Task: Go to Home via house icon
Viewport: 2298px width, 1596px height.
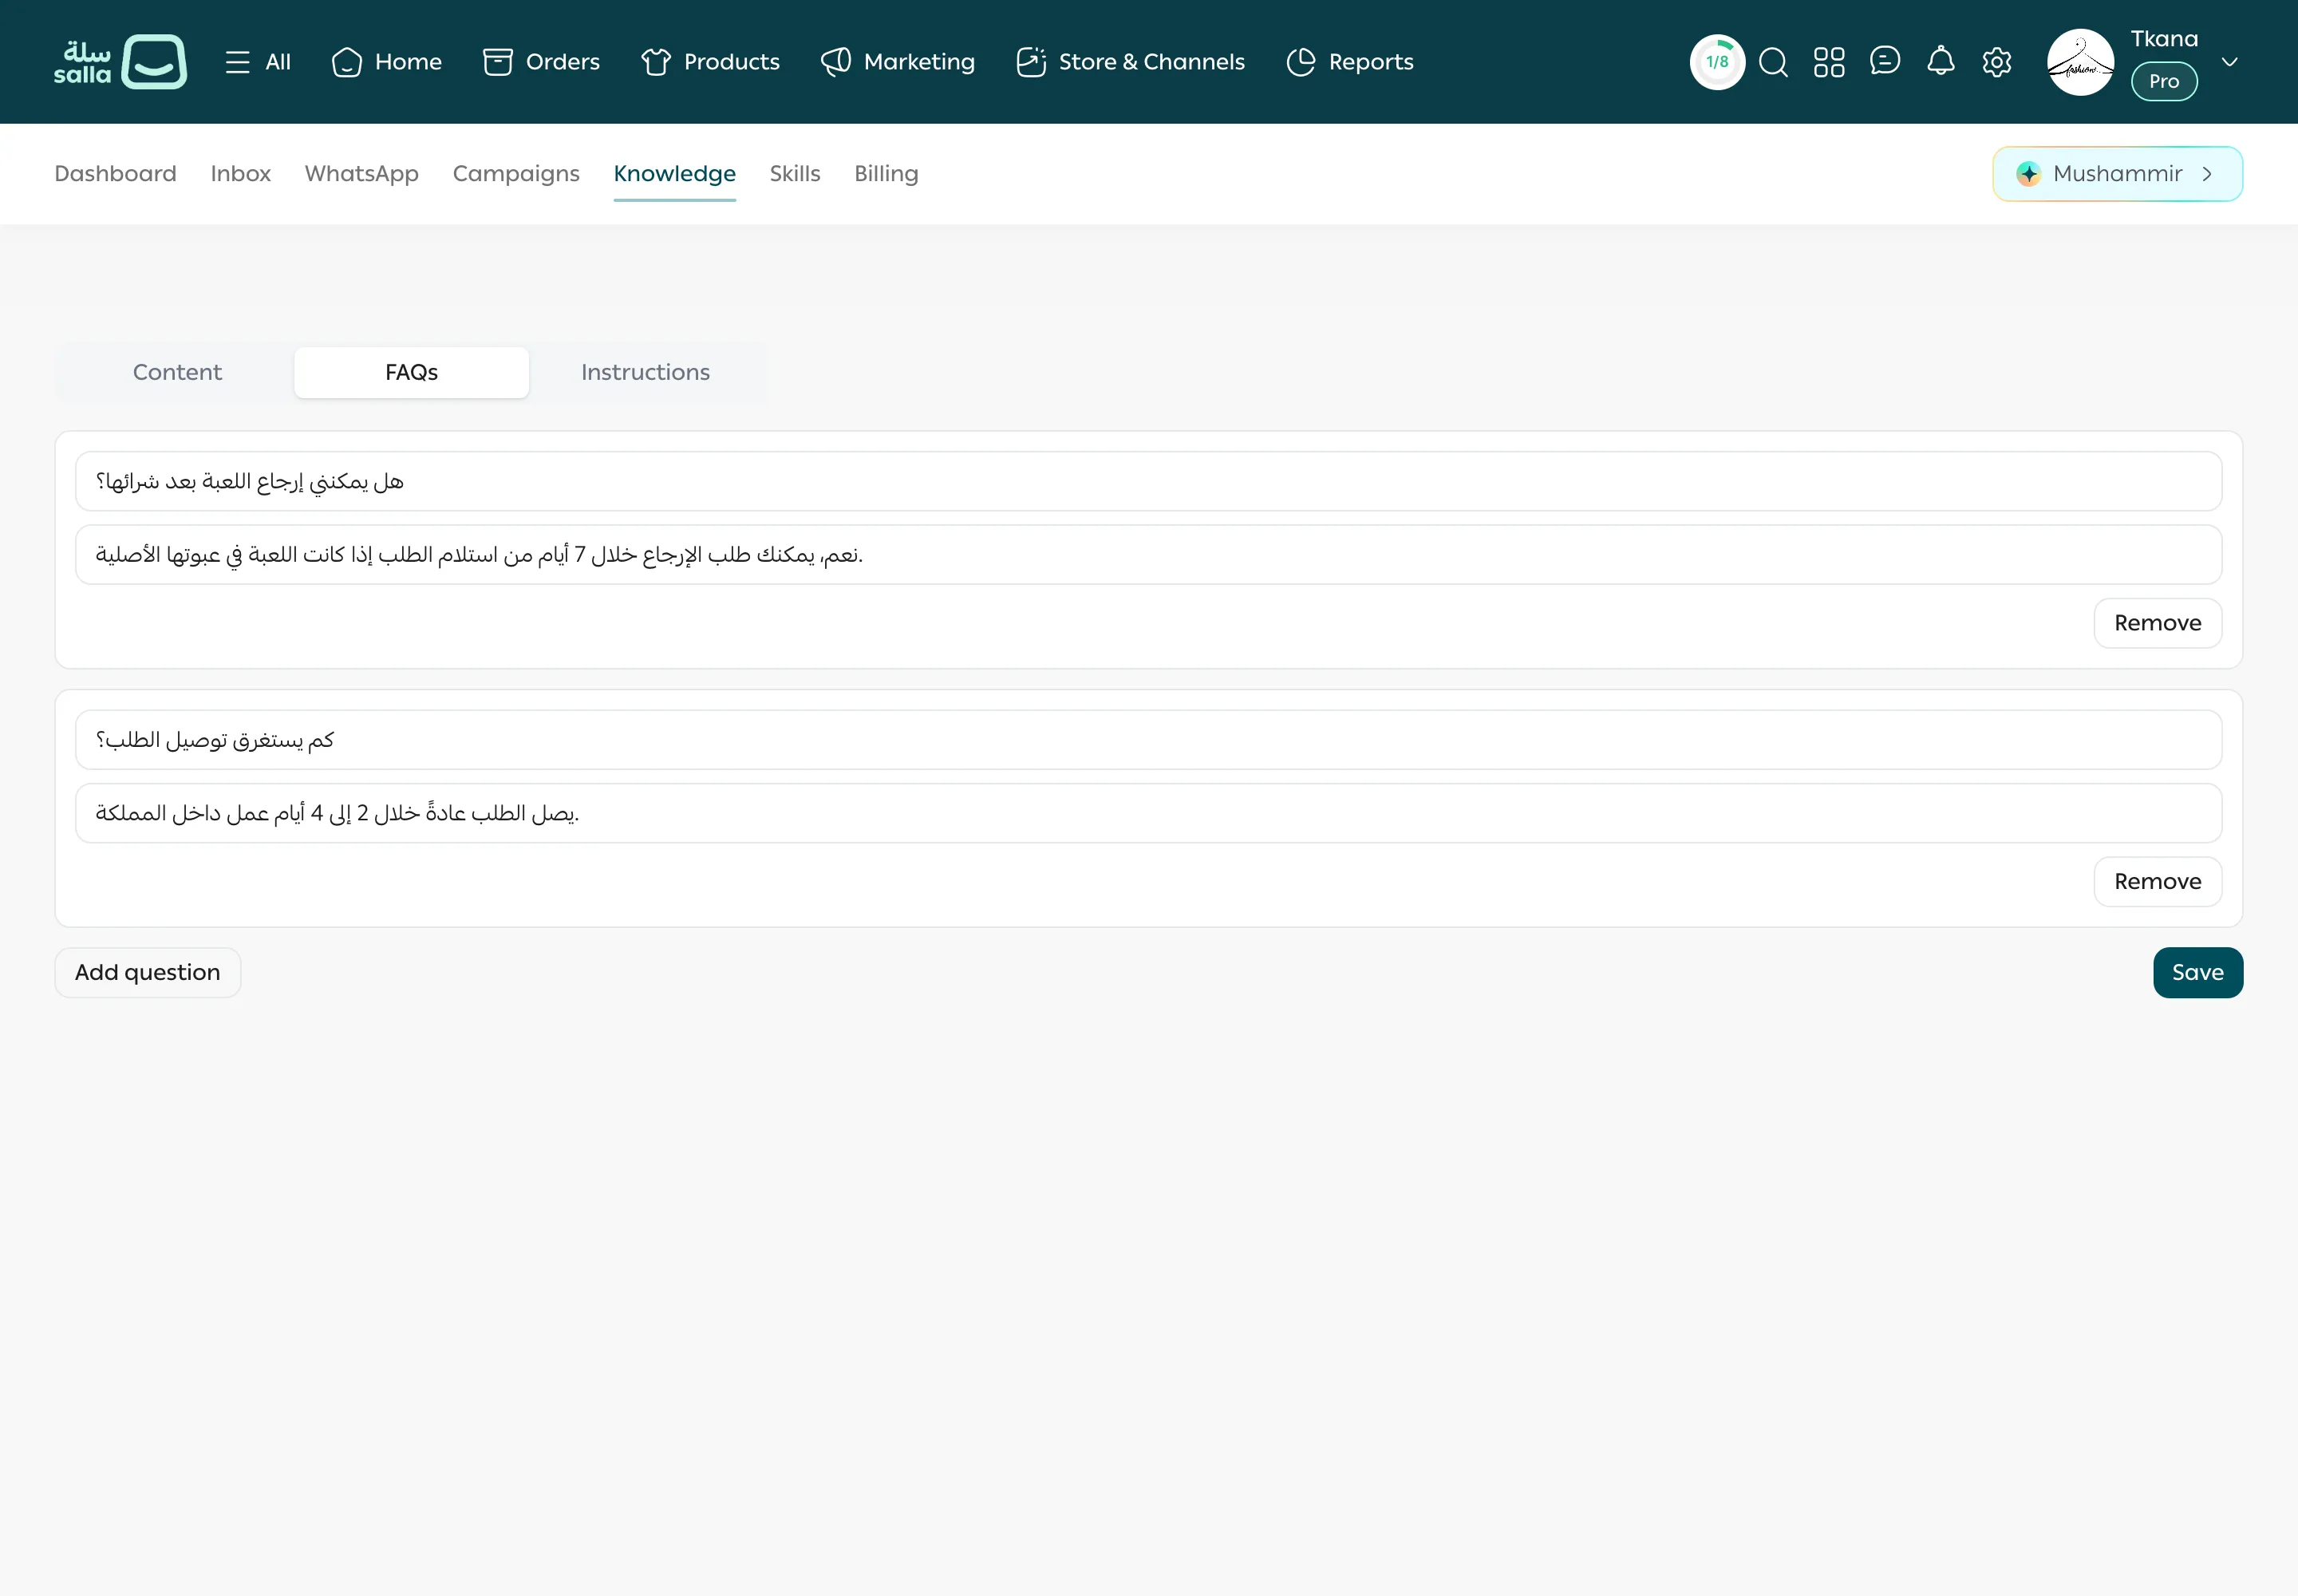Action: (346, 62)
